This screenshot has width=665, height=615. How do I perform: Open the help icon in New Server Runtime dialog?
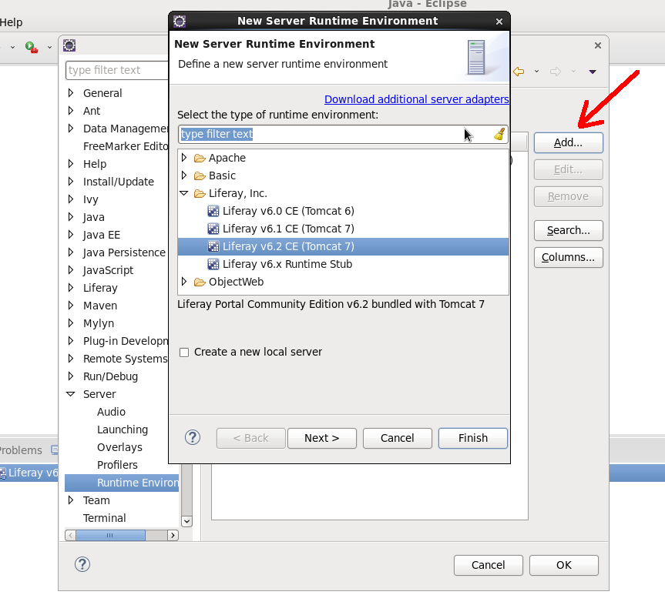point(193,437)
